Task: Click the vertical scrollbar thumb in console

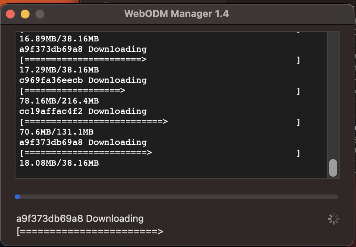Action: pyautogui.click(x=333, y=168)
